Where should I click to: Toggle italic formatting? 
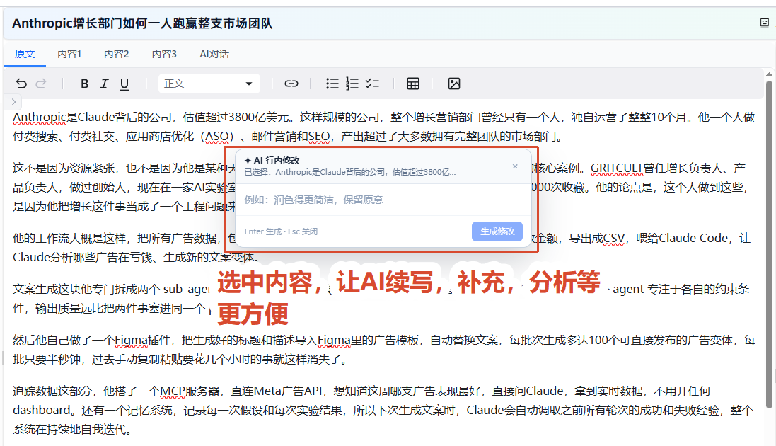pyautogui.click(x=105, y=84)
